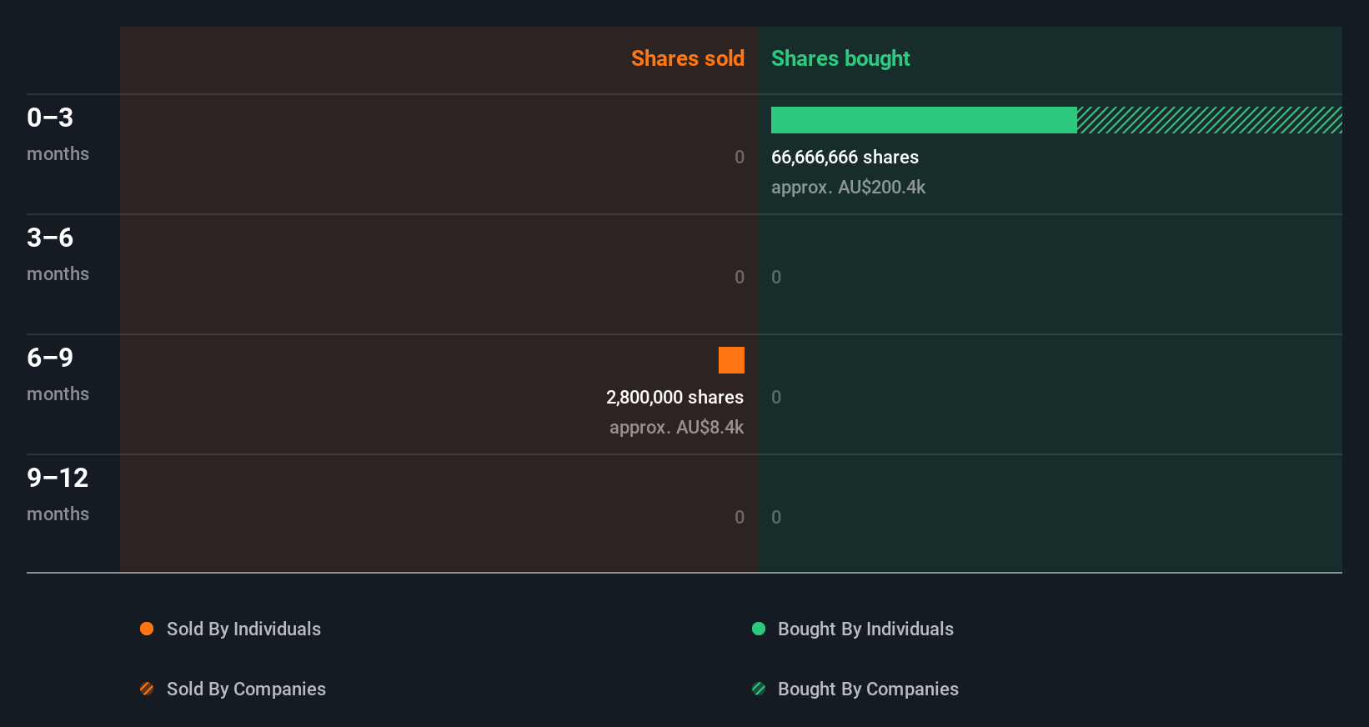Select the Sold By Individuals legend label

[243, 629]
